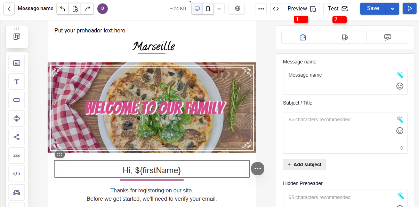Select the pizza welcome banner image

click(152, 108)
